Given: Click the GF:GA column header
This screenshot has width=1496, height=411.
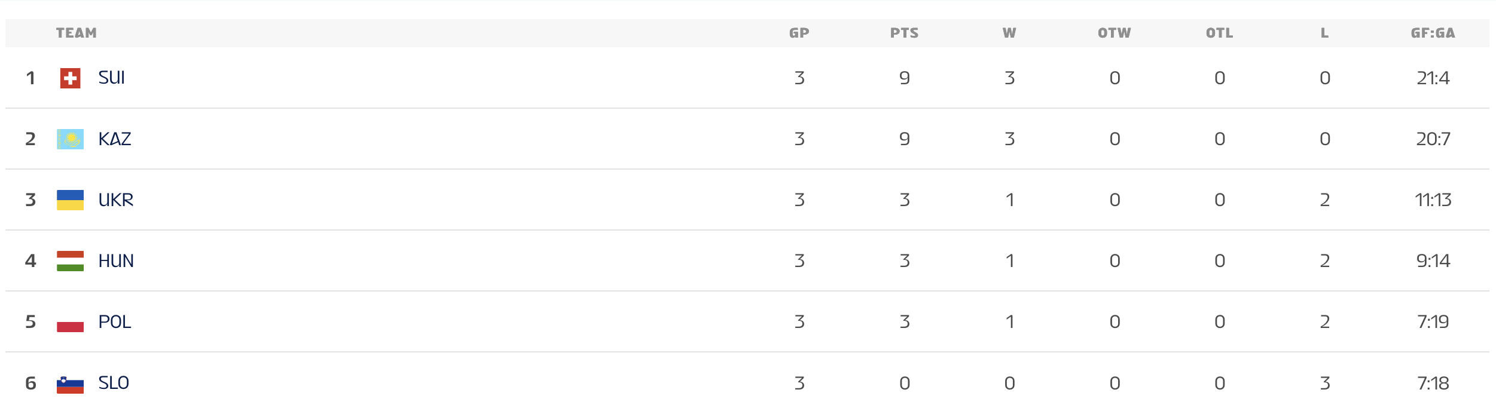Looking at the screenshot, I should click(x=1433, y=33).
